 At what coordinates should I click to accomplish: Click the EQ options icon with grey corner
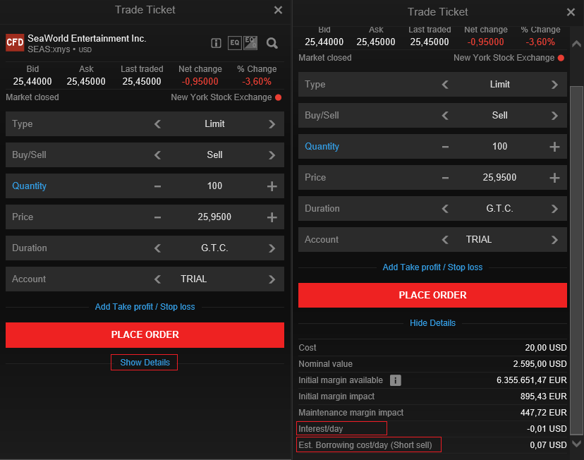click(250, 43)
